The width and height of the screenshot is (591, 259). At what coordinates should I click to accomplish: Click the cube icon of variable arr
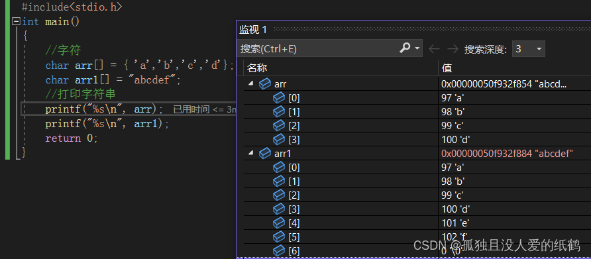[x=264, y=84]
